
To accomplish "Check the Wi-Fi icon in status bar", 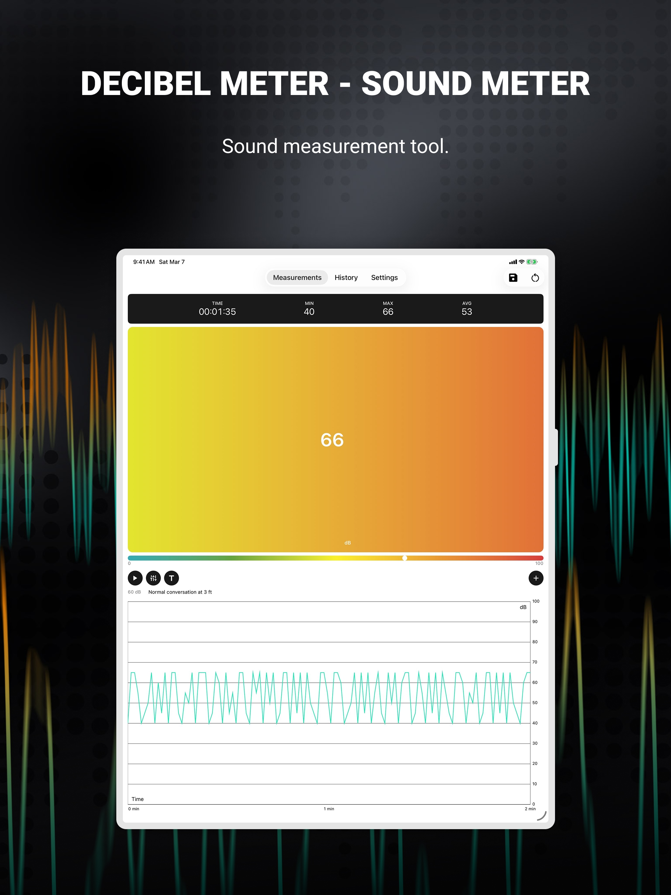I will pyautogui.click(x=522, y=262).
